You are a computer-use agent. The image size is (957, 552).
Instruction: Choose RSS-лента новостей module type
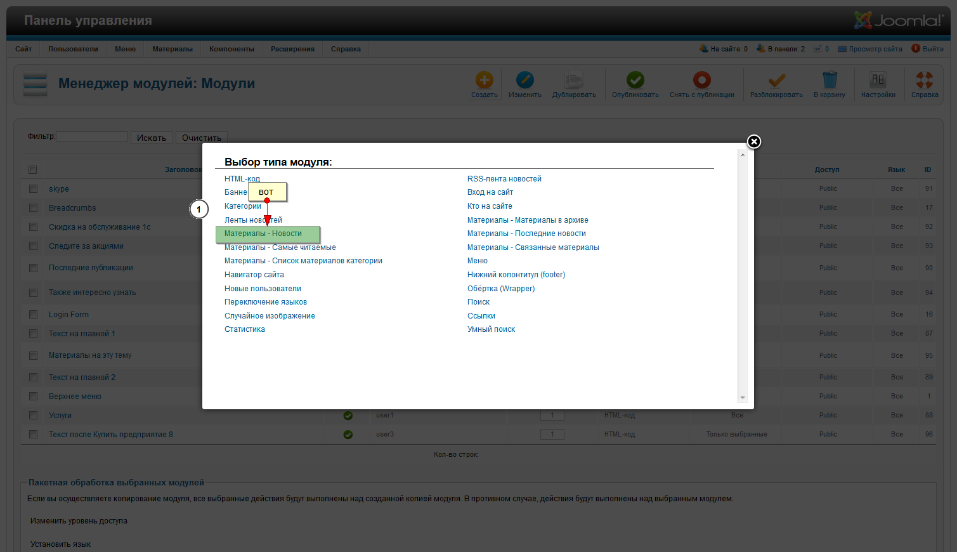[504, 179]
